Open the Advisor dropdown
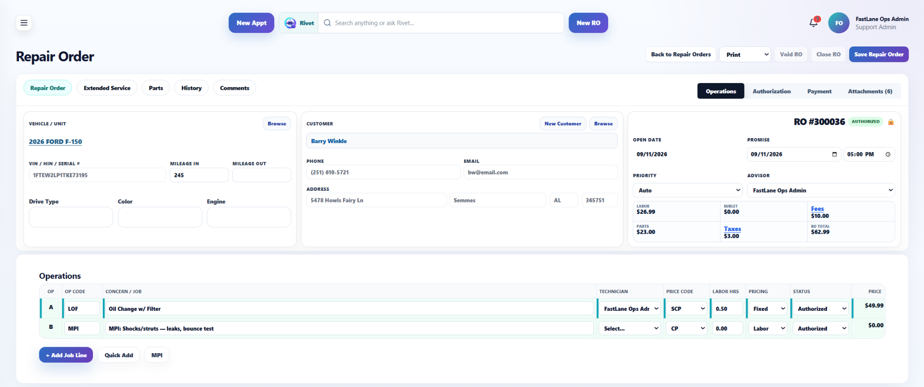Screen dimensions: 924x387 [821, 190]
